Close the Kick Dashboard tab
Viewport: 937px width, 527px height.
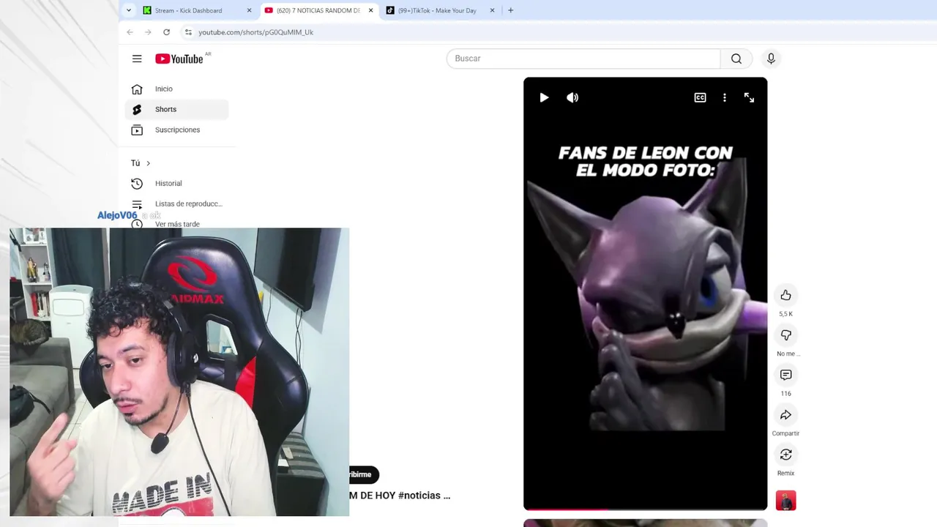[249, 10]
